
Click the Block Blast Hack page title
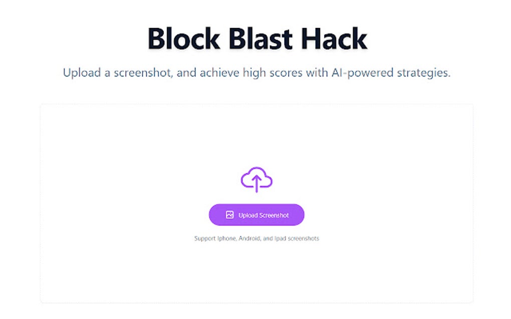pyautogui.click(x=256, y=38)
